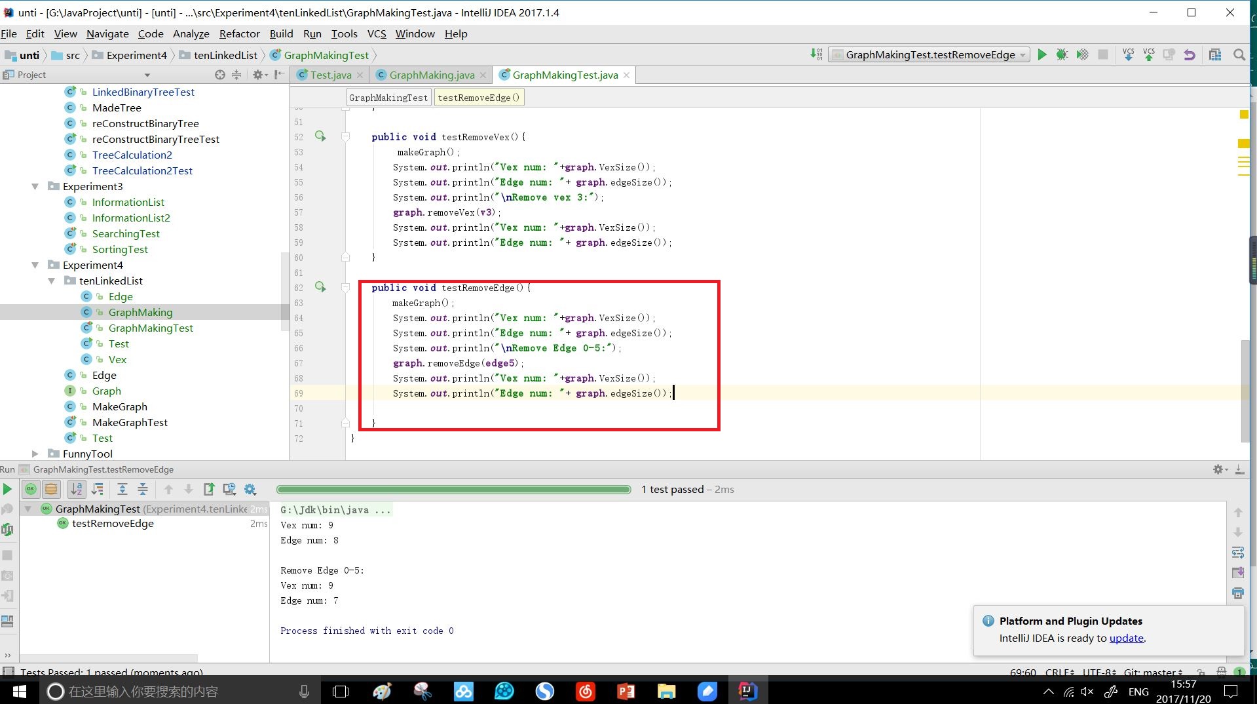
Task: Open the Analyze menu
Action: point(191,33)
